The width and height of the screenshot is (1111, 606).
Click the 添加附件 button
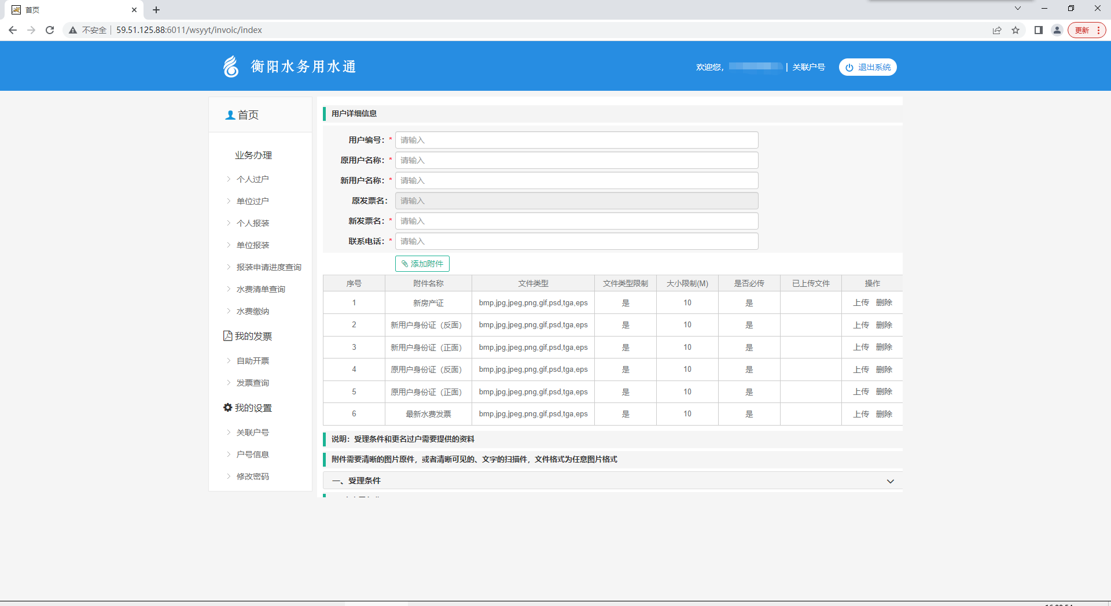pos(422,264)
